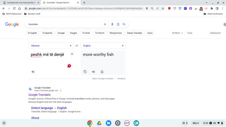Click the red notification badge in source box
Viewport: 226px width, 127px height.
[x=69, y=66]
